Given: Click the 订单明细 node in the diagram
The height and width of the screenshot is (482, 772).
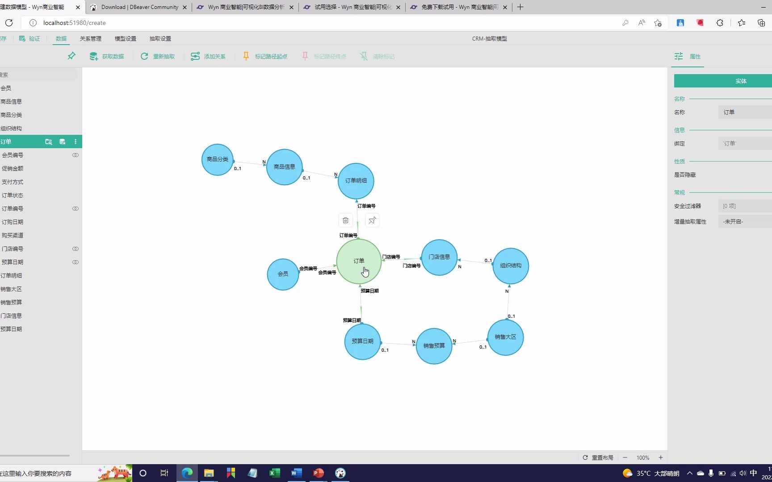Looking at the screenshot, I should (356, 181).
